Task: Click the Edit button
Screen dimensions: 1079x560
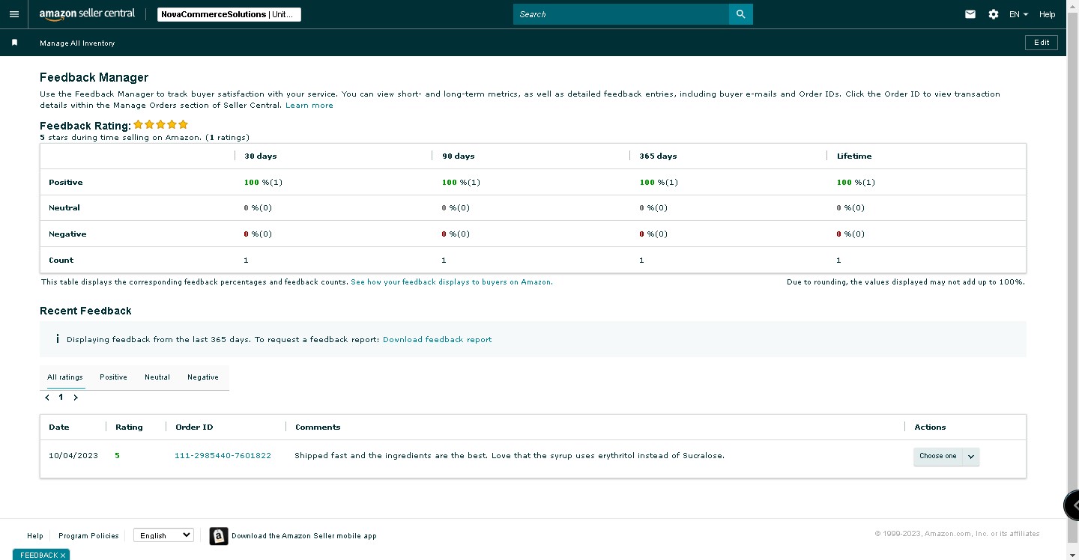Action: 1042,43
